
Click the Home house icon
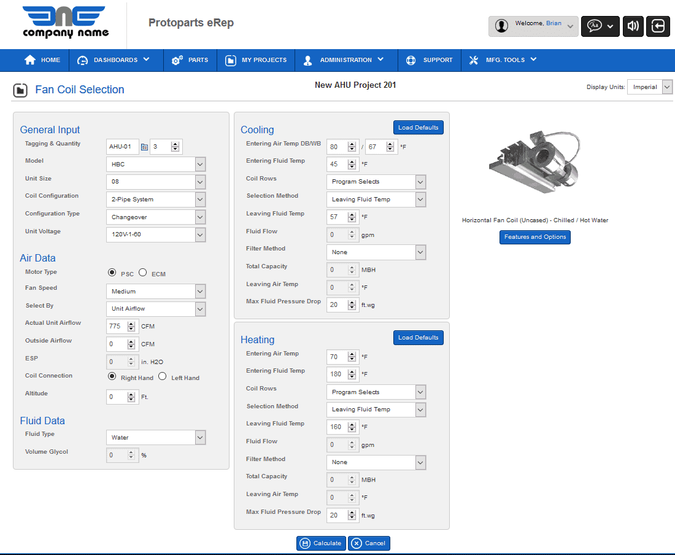point(29,60)
